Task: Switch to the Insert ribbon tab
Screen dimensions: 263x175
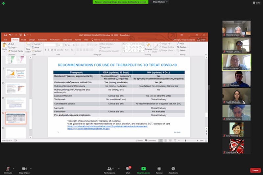Action: 23,40
